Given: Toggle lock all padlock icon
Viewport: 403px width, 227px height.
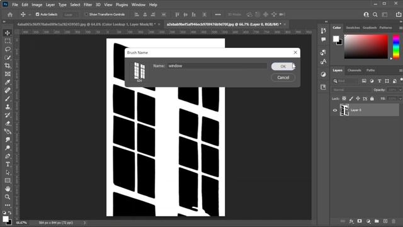Looking at the screenshot, I should pyautogui.click(x=372, y=98).
